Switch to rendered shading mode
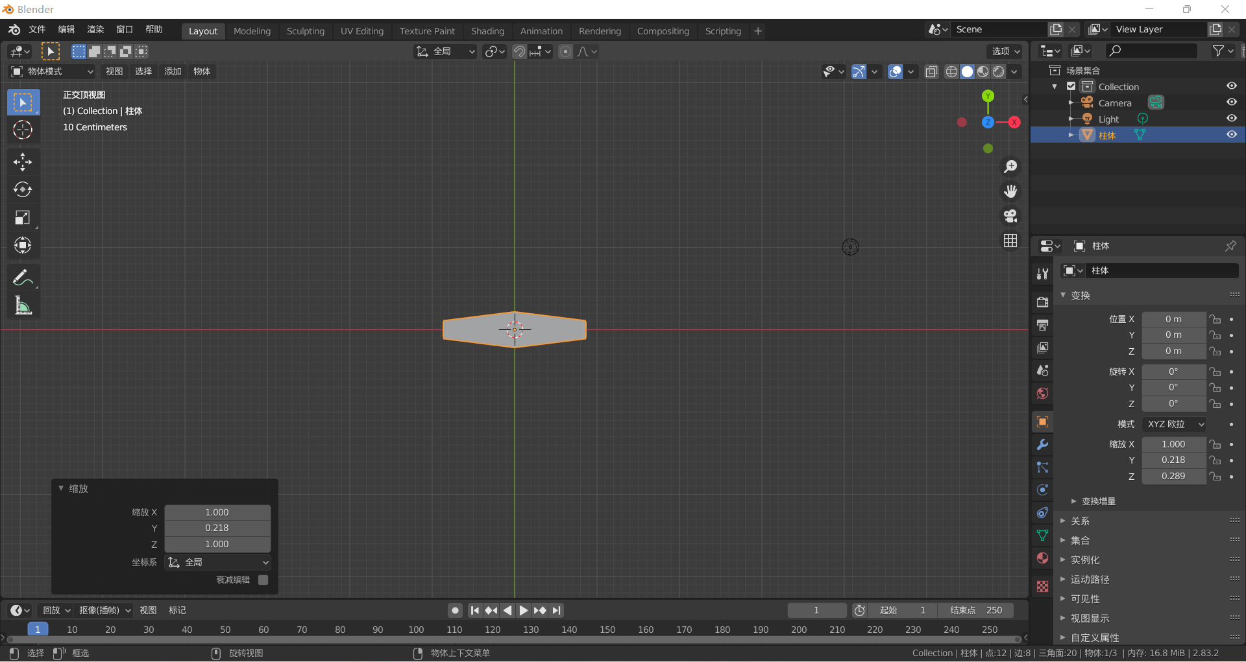 999,71
